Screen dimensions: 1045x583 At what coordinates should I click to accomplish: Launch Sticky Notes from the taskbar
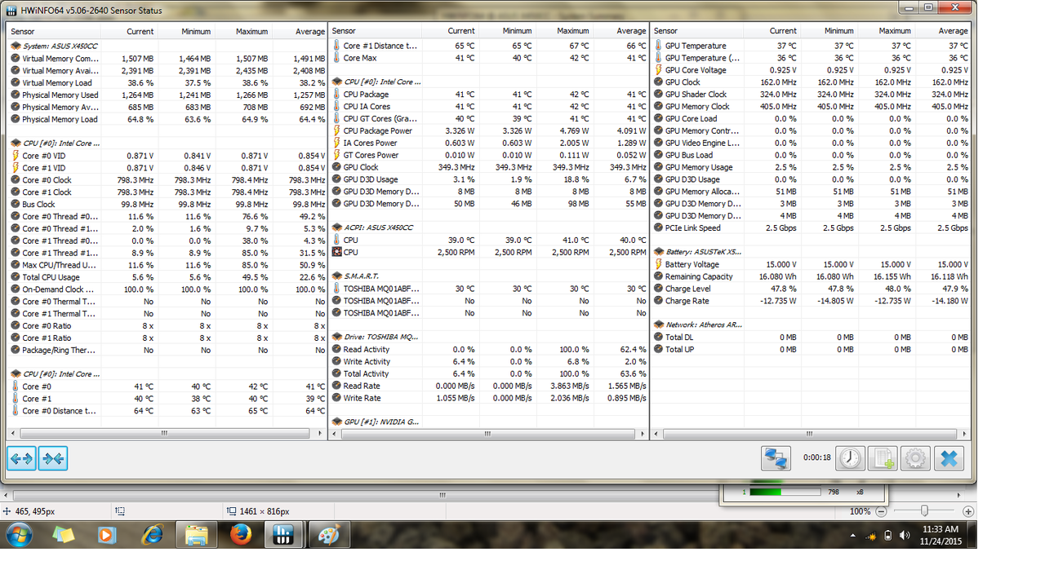coord(63,535)
